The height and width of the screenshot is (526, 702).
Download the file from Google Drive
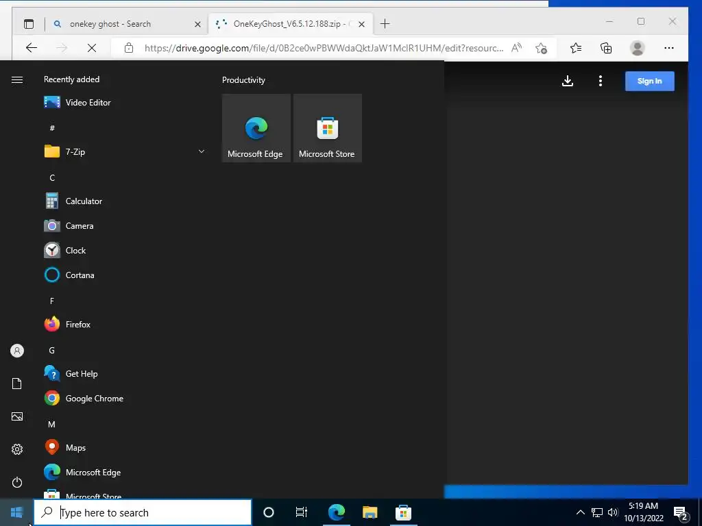[x=568, y=81]
